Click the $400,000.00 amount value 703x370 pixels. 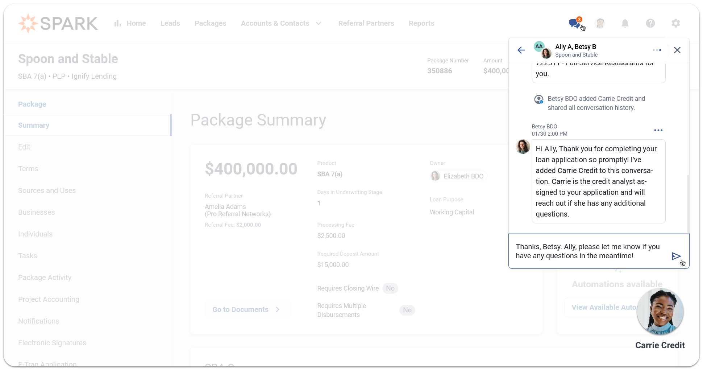pyautogui.click(x=251, y=169)
